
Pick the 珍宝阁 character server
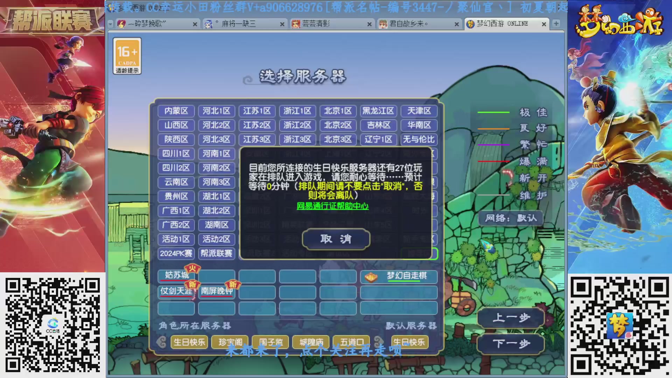point(230,342)
